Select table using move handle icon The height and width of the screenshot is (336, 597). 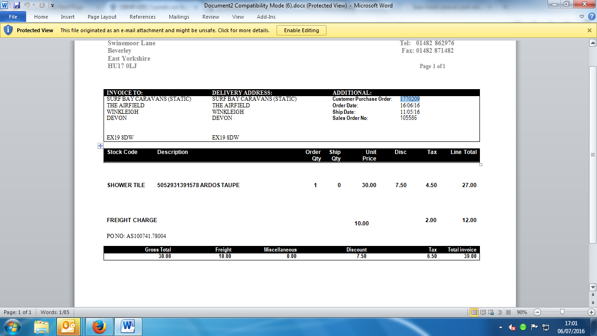click(x=100, y=146)
